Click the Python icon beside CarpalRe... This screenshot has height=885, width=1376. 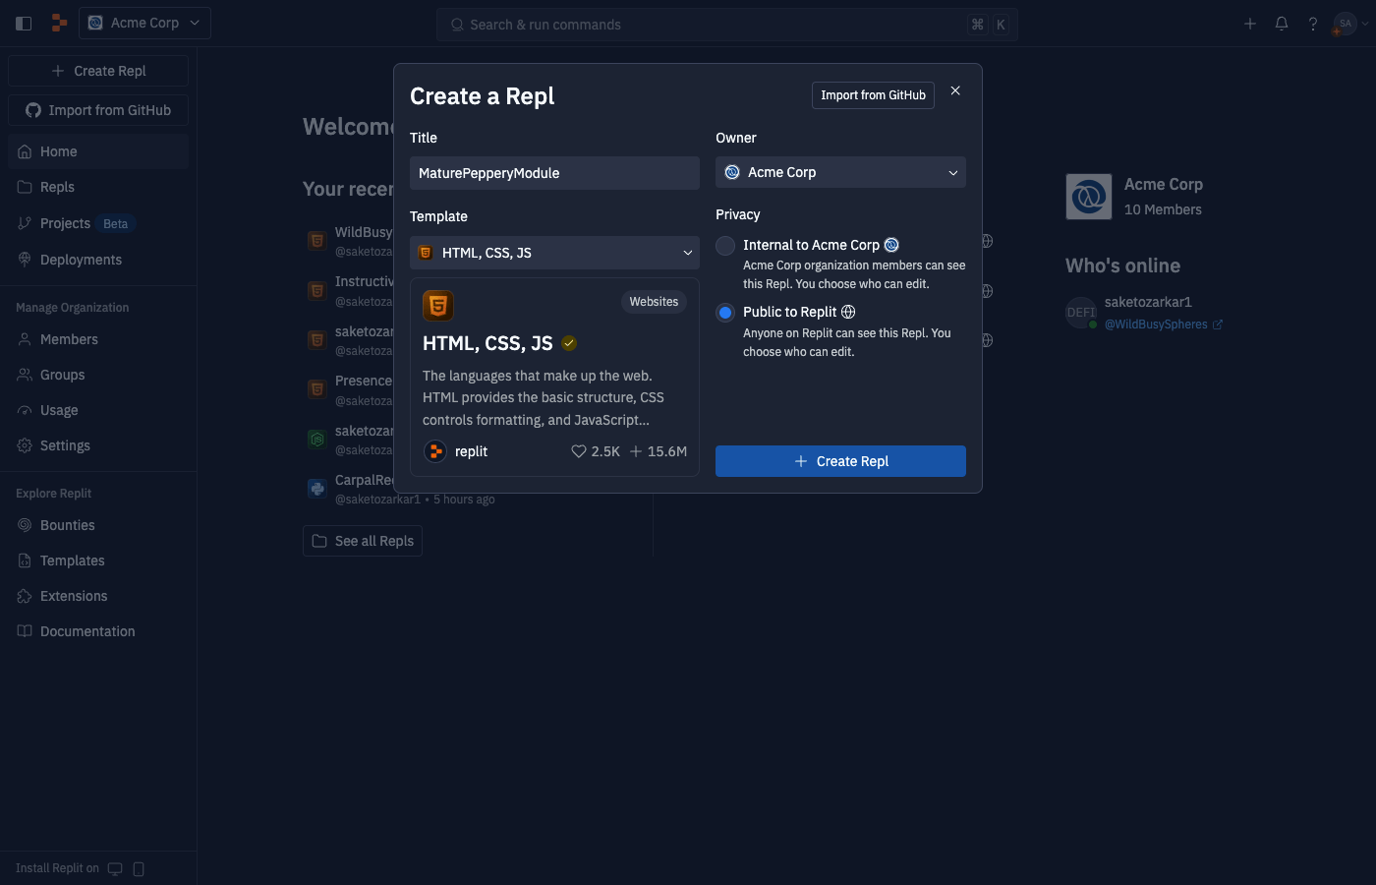pyautogui.click(x=317, y=489)
